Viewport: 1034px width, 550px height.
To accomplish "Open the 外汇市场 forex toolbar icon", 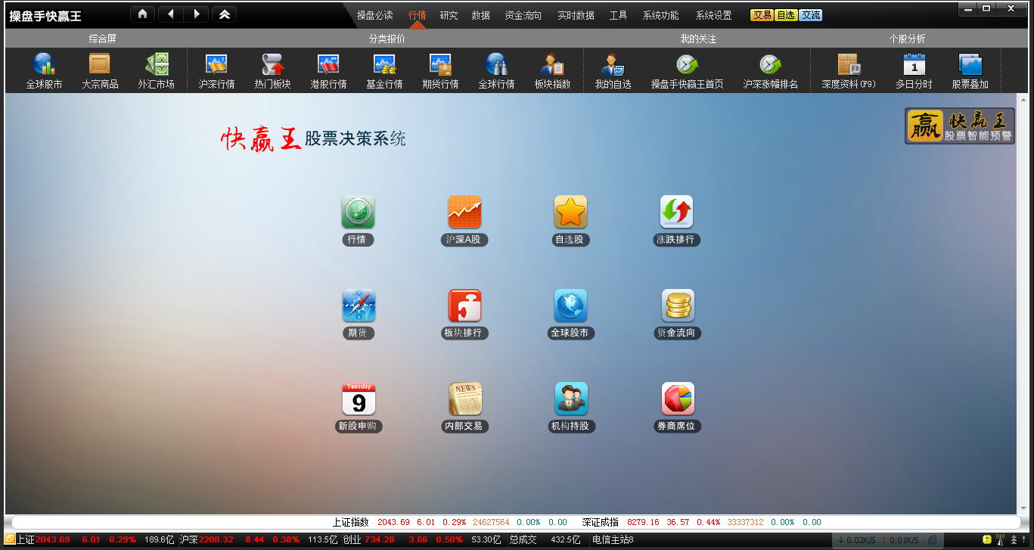I will point(156,71).
